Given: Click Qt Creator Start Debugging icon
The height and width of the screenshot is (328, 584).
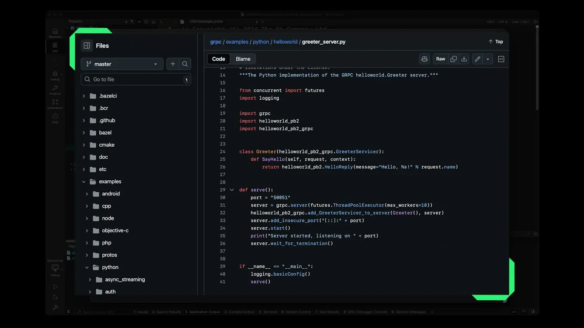Looking at the screenshot, I should (x=55, y=297).
